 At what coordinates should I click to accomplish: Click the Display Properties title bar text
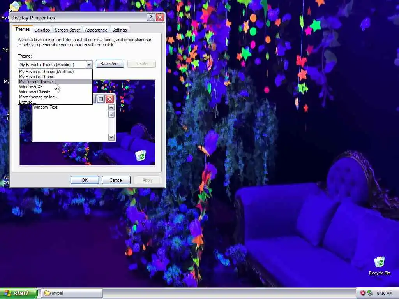[33, 18]
